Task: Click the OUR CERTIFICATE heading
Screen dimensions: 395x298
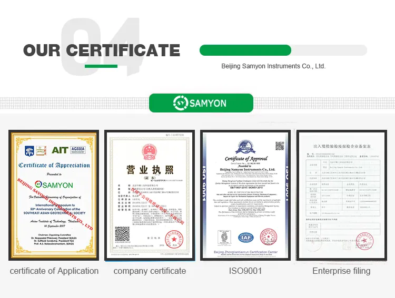Action: [102, 50]
